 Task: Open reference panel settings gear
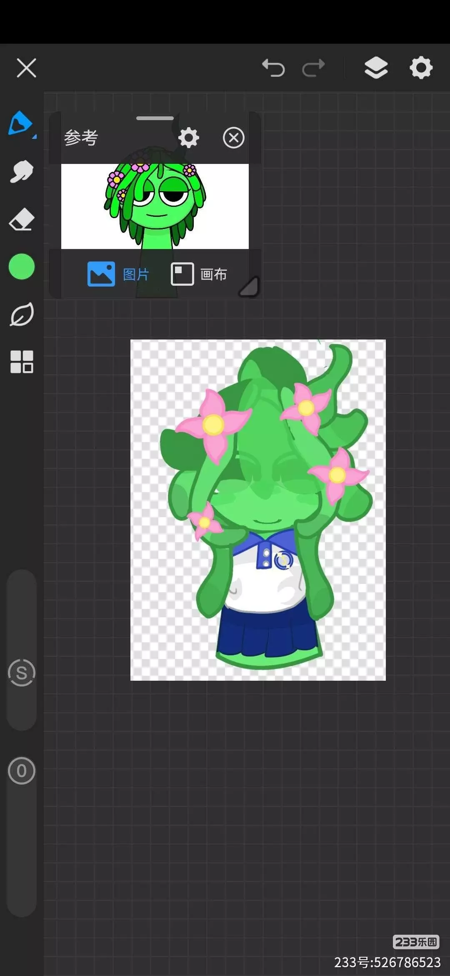(x=189, y=138)
